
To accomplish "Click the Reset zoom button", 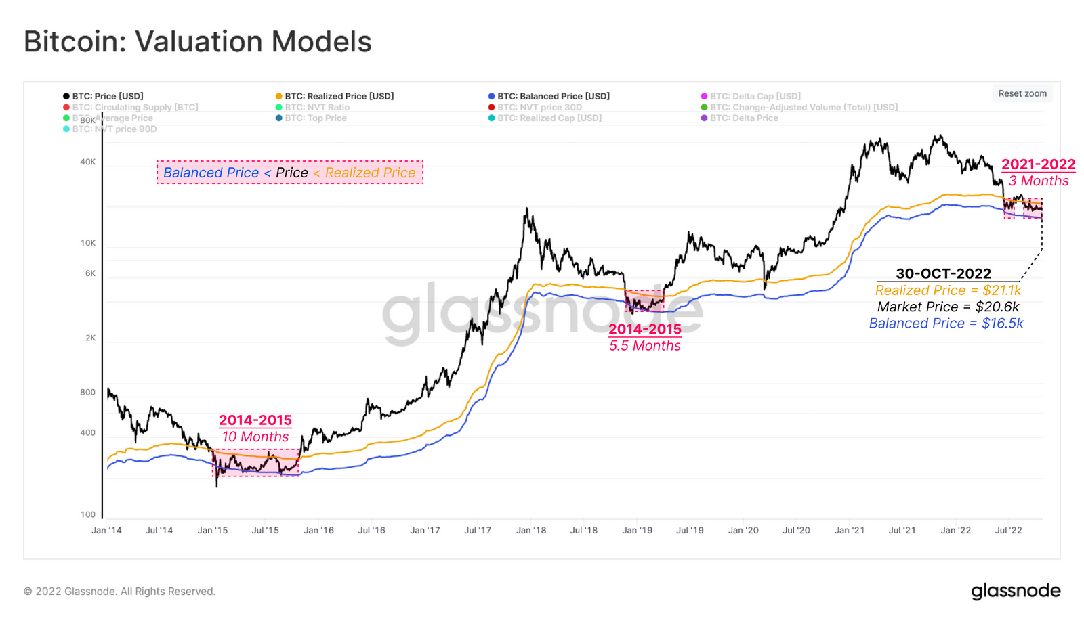I will point(1022,93).
